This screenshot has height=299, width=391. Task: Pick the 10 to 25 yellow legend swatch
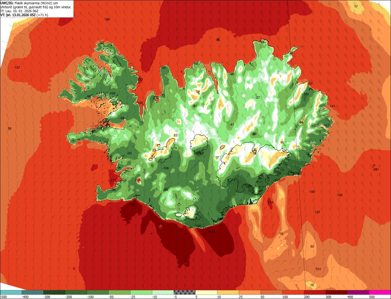pos(228,292)
